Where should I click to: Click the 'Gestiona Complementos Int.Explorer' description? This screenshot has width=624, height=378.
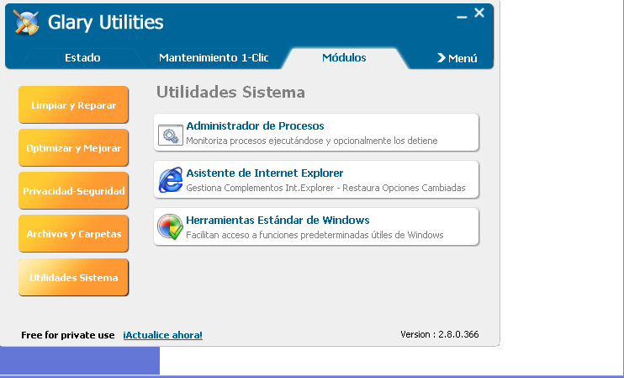click(325, 188)
